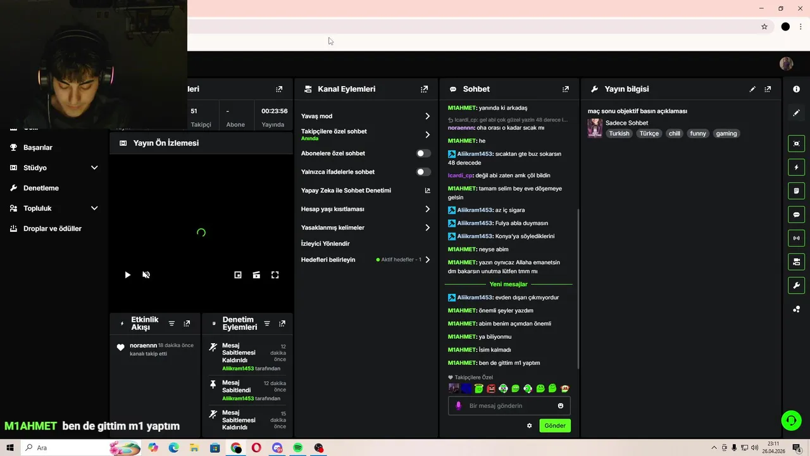Image resolution: width=810 pixels, height=456 pixels.
Task: Open Etkinlik Akışı filter icon
Action: click(x=171, y=324)
